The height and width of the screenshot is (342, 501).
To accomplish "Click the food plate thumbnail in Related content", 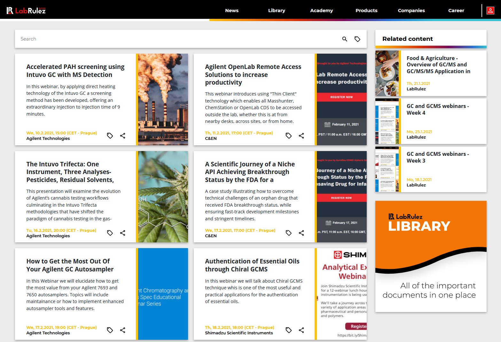I will coord(387,73).
